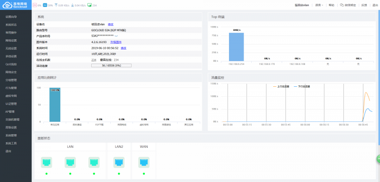Click the LAN2 port icon

(x=119, y=163)
